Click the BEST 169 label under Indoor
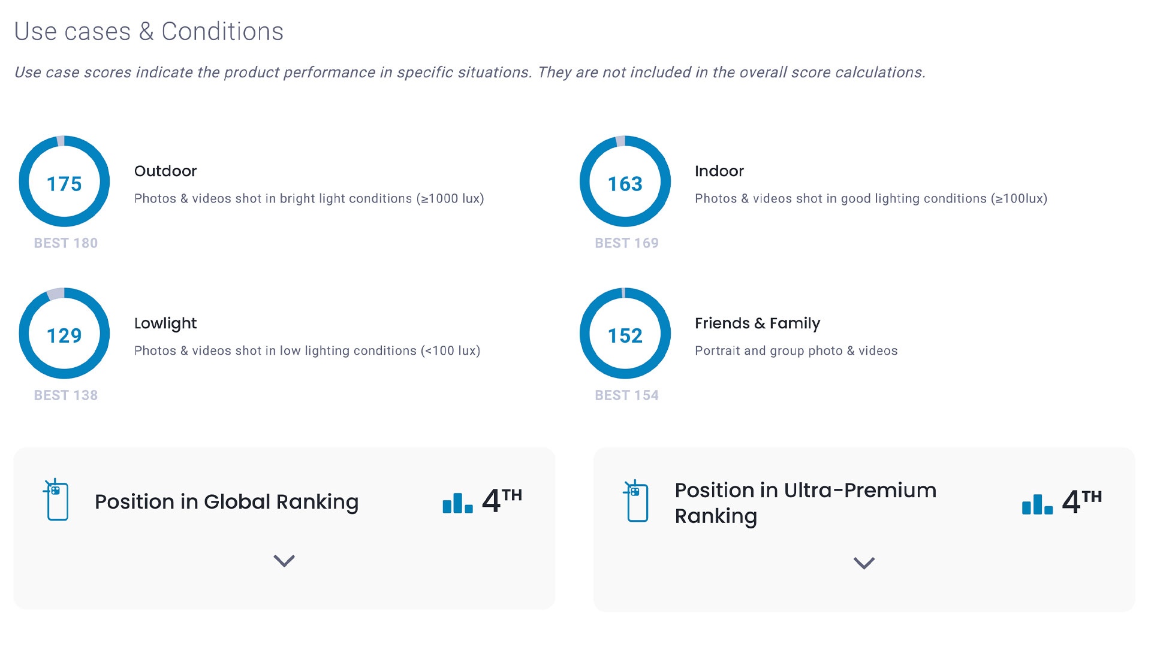 click(x=626, y=243)
